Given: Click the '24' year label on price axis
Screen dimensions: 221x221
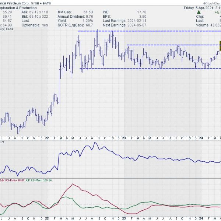Looking at the screenshot, I should click(x=201, y=138).
